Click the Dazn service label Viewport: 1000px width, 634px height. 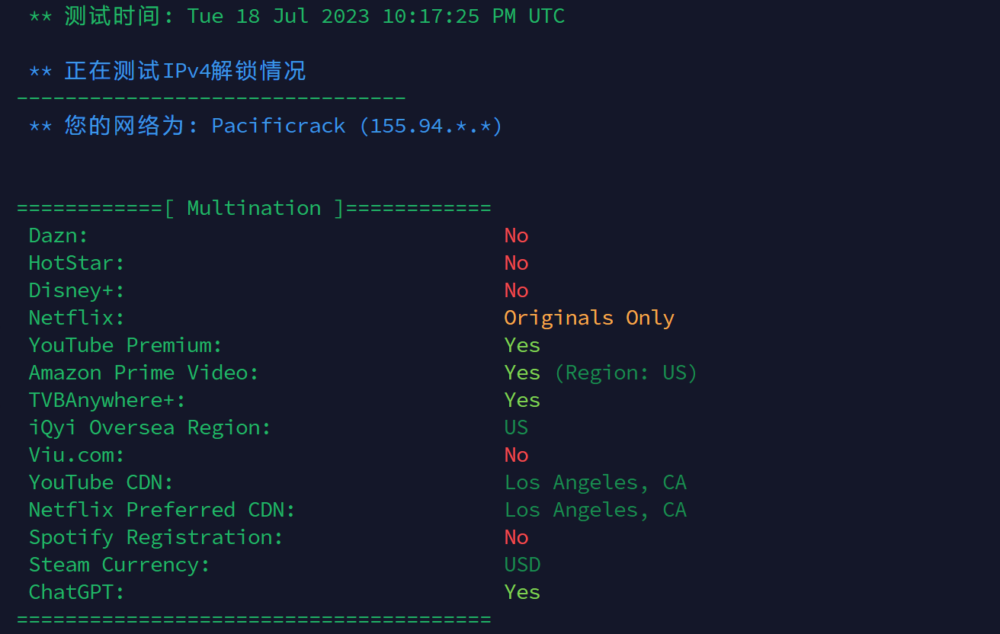tap(59, 235)
